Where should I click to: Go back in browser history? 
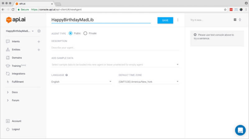pos(3,10)
